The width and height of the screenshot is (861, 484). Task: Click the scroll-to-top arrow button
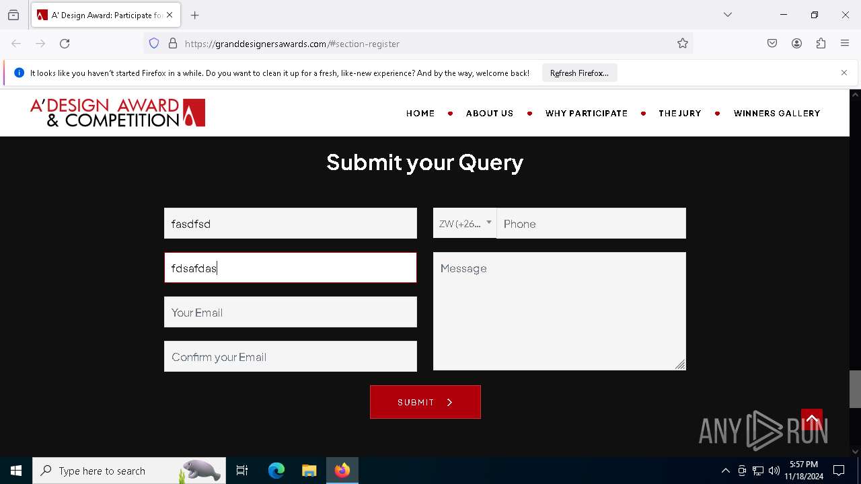pyautogui.click(x=812, y=420)
